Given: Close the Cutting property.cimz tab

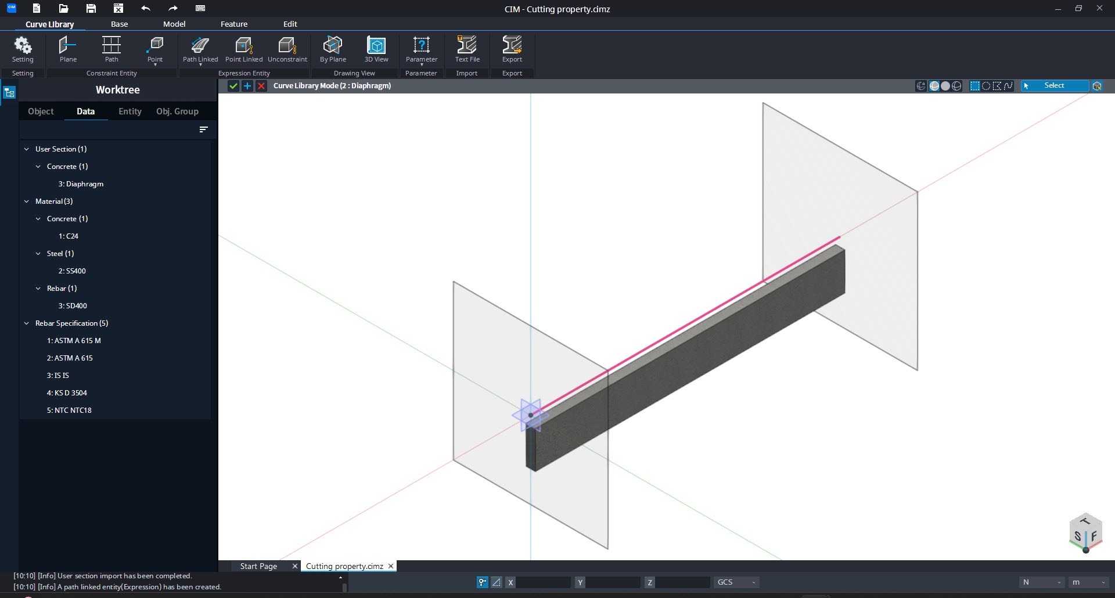Looking at the screenshot, I should pos(391,566).
